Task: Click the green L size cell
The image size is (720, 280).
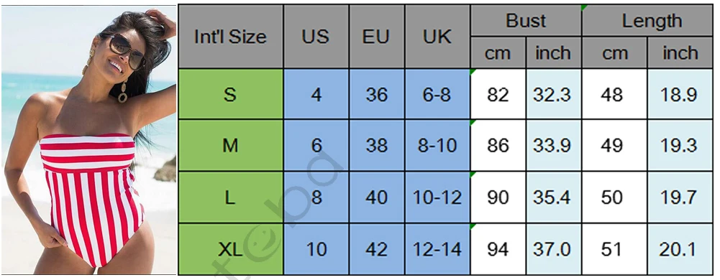Action: click(230, 197)
